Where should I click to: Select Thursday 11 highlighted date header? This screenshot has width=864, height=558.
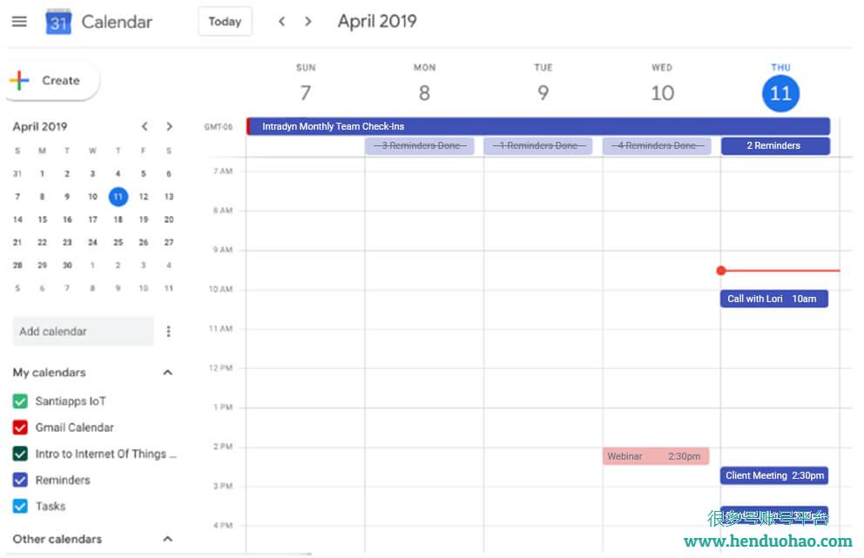pos(780,93)
